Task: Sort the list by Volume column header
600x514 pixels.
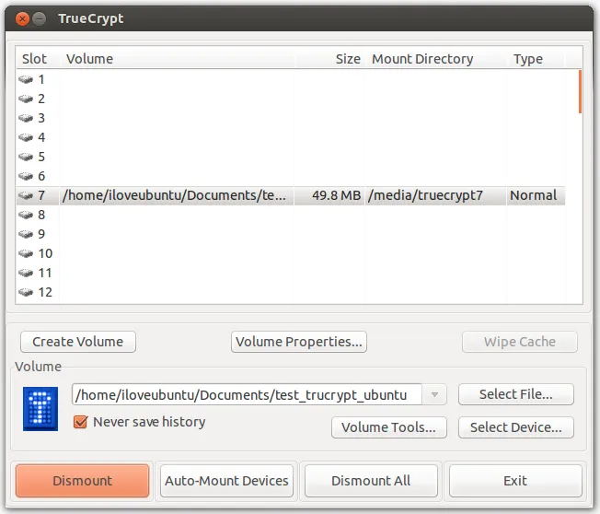Action: point(178,59)
